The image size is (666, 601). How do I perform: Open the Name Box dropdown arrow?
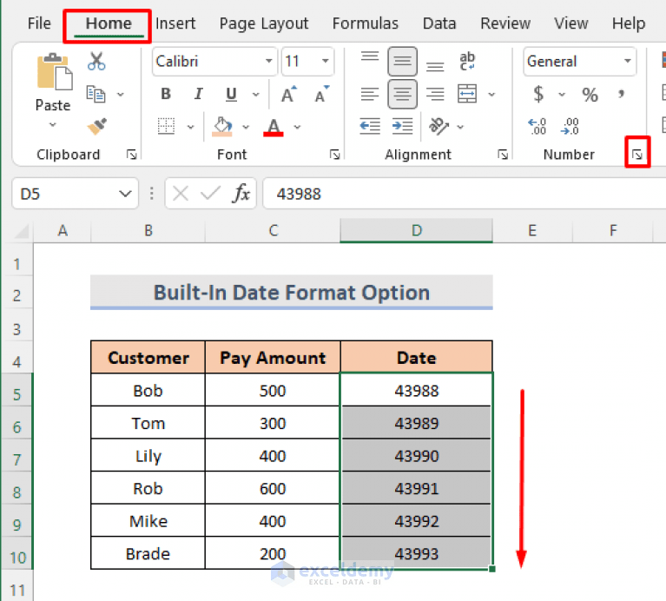coord(125,194)
